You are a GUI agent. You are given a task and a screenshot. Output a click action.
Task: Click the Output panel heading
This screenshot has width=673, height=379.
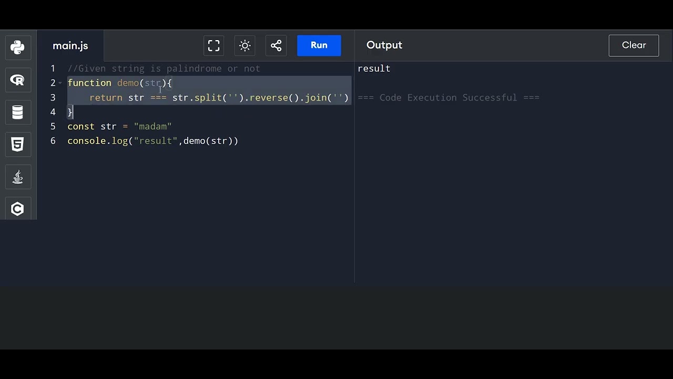click(x=384, y=45)
